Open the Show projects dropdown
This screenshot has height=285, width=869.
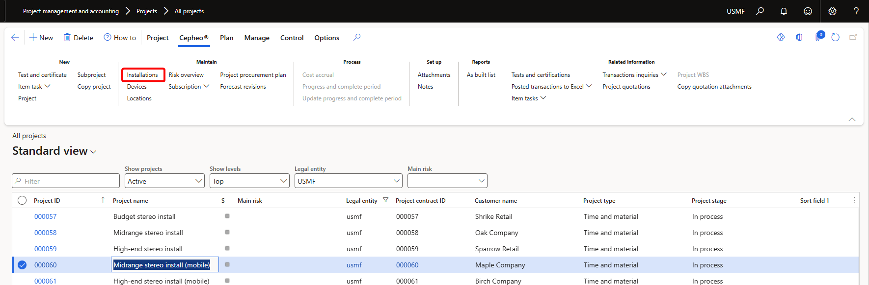(x=164, y=181)
